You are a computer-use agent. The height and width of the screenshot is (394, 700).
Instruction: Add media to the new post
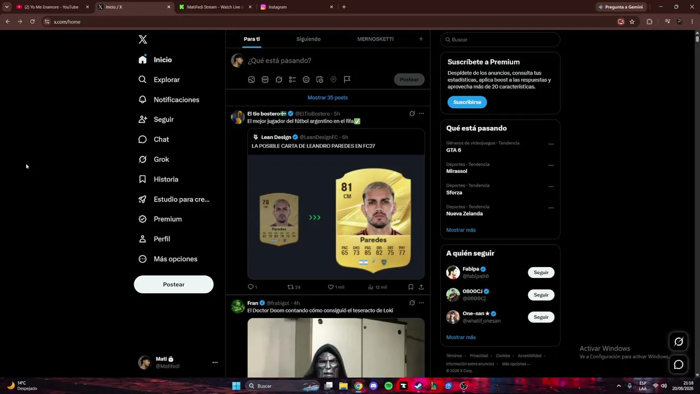click(x=252, y=79)
